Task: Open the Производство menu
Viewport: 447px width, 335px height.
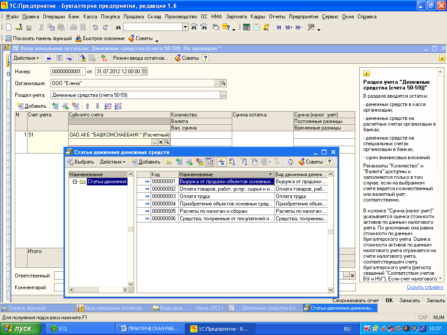Action: [x=181, y=17]
